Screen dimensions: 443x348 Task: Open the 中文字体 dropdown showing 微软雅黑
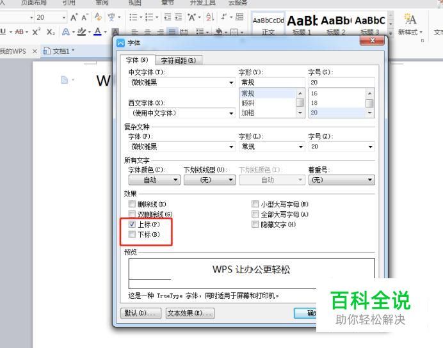(182, 83)
